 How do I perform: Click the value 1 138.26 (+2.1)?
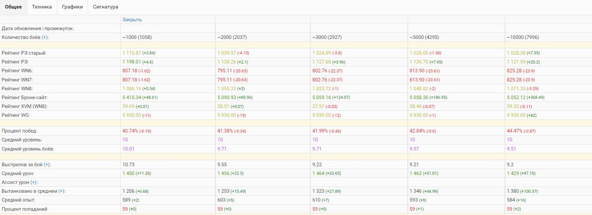point(233,62)
